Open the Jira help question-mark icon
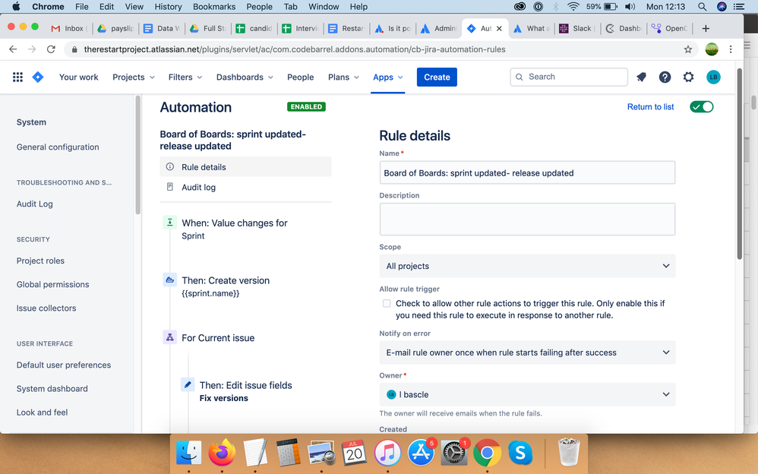Screen dimensions: 758x474 [665, 77]
